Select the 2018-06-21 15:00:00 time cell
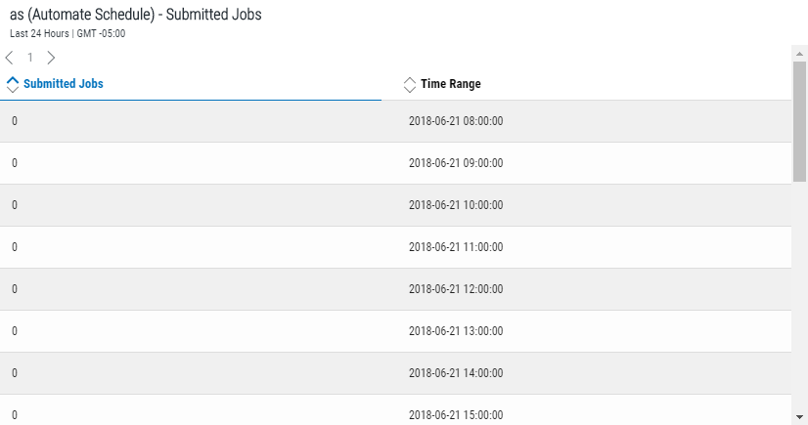Image resolution: width=808 pixels, height=425 pixels. click(x=456, y=414)
